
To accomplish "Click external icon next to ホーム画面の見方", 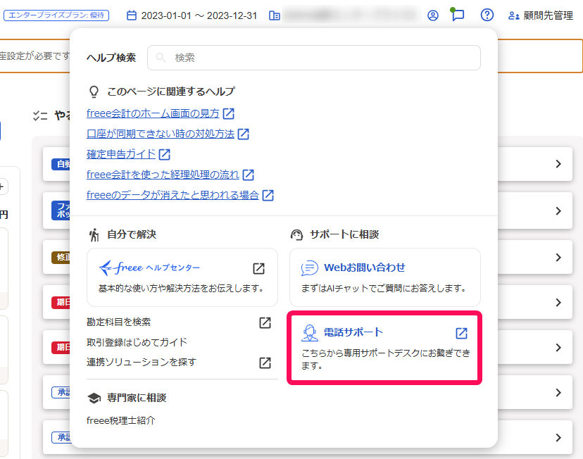I will (229, 113).
